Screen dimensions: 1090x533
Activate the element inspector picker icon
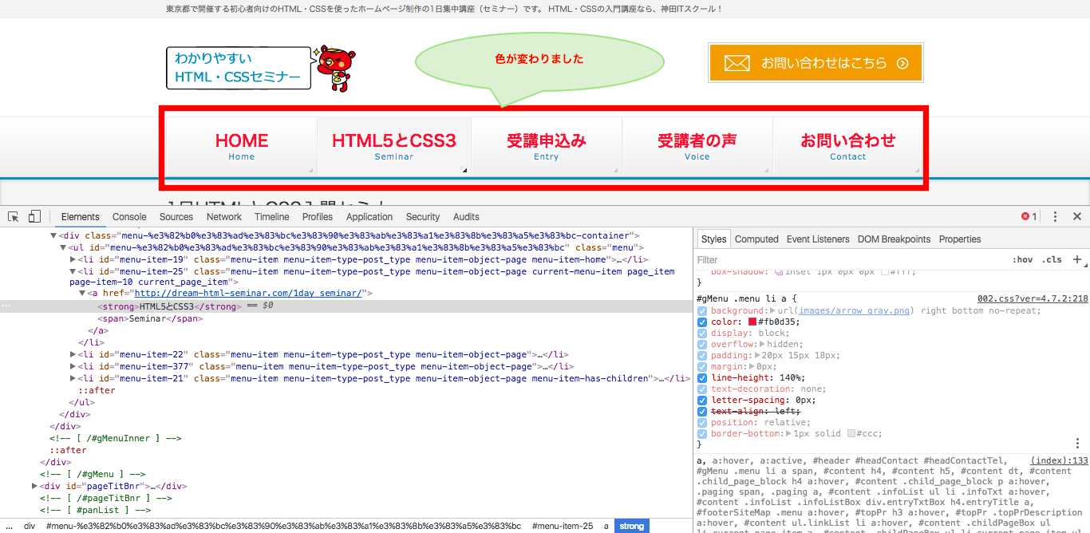(14, 216)
